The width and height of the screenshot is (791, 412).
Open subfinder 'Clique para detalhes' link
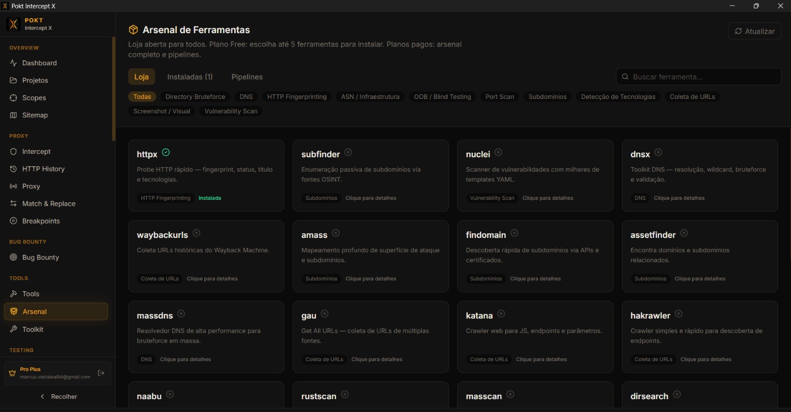(x=371, y=198)
